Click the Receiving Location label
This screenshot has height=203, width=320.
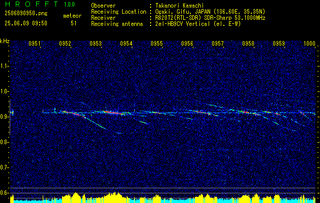click(119, 12)
